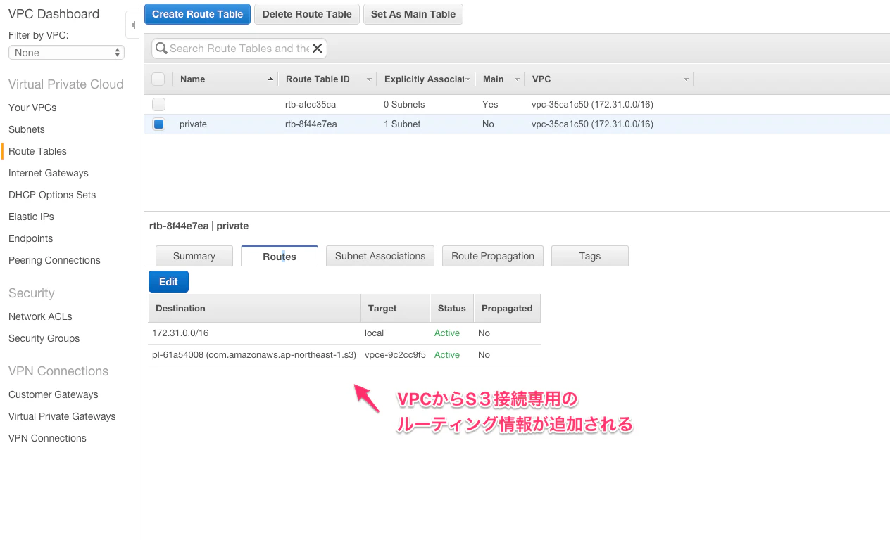Collapse the VPC Dashboard sidebar arrow
This screenshot has width=890, height=540.
(x=132, y=25)
